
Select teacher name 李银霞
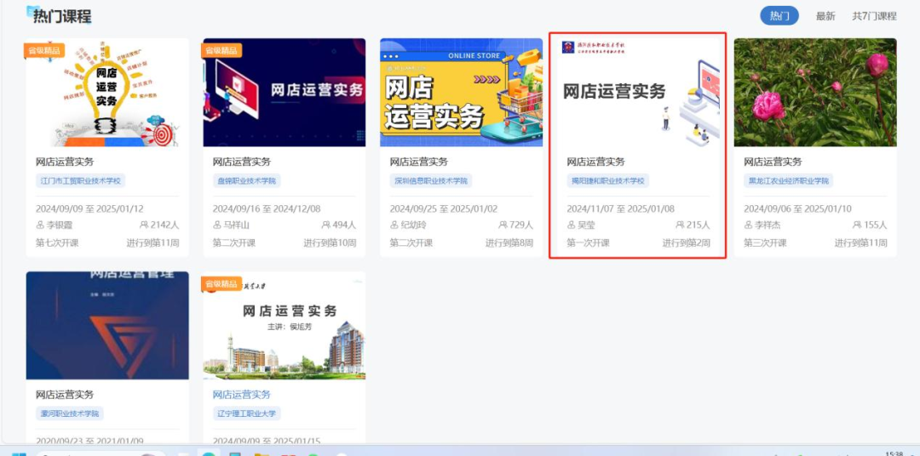coord(60,225)
